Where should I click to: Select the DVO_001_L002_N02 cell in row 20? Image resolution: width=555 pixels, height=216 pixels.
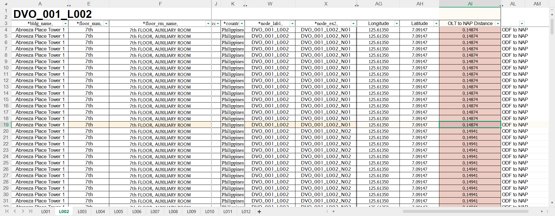(326, 131)
